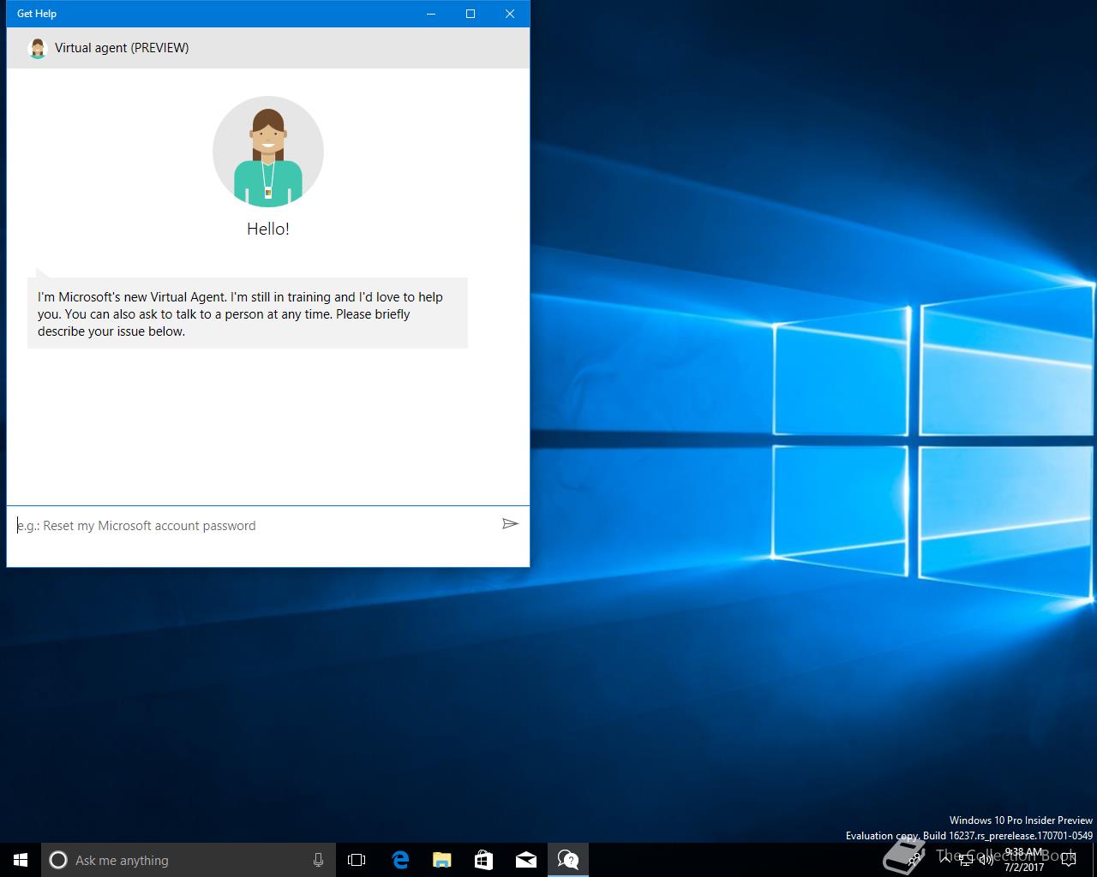Click the small Virtual agent avatar in the header
The height and width of the screenshot is (877, 1097).
(x=37, y=48)
